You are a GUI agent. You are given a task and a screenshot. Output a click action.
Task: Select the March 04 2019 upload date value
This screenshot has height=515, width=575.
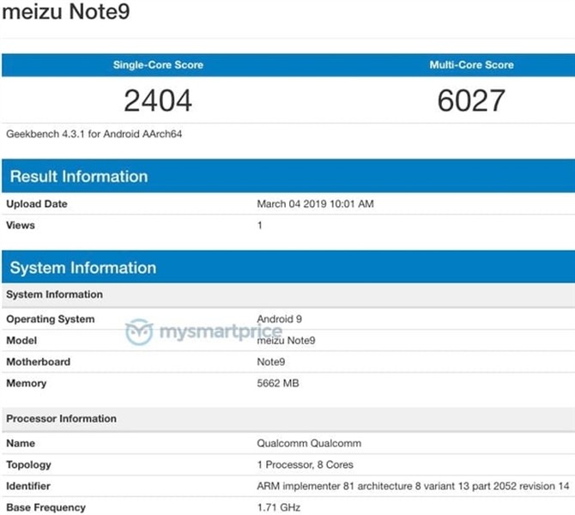point(315,204)
